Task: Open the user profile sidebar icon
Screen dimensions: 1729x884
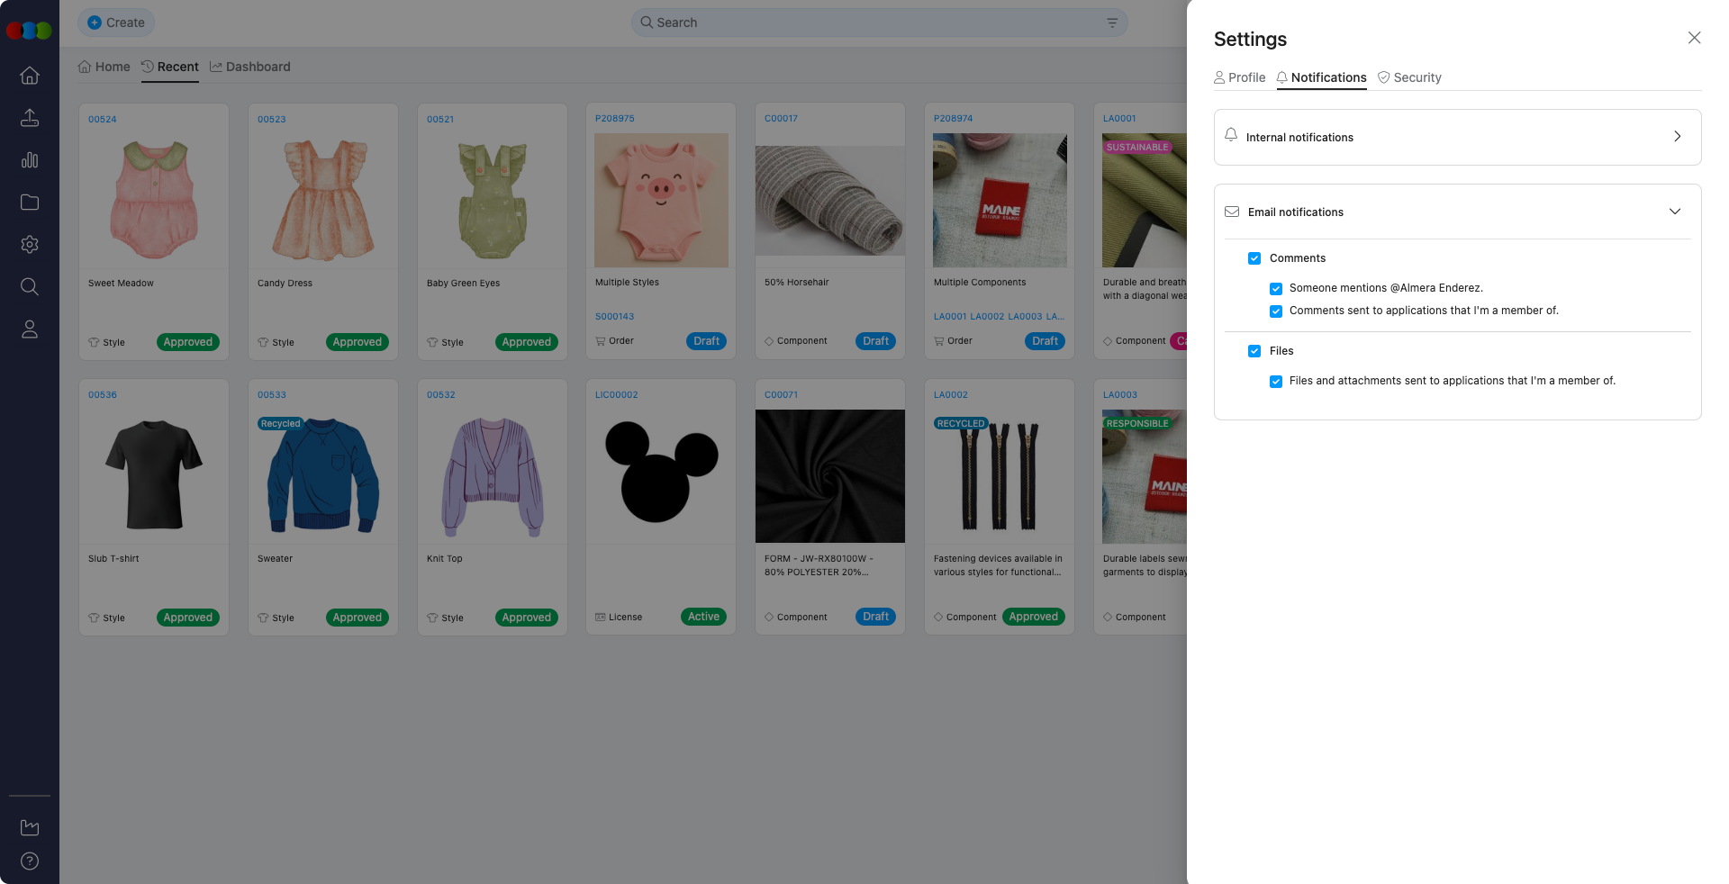Action: pos(30,329)
